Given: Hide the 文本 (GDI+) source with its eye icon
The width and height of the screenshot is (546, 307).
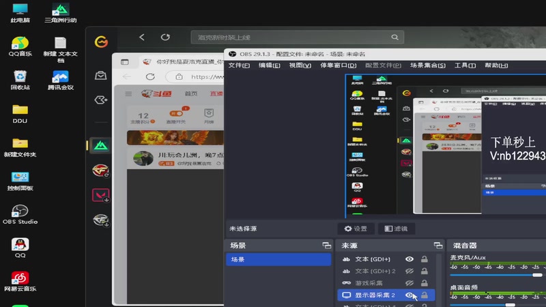Looking at the screenshot, I should coord(409,259).
